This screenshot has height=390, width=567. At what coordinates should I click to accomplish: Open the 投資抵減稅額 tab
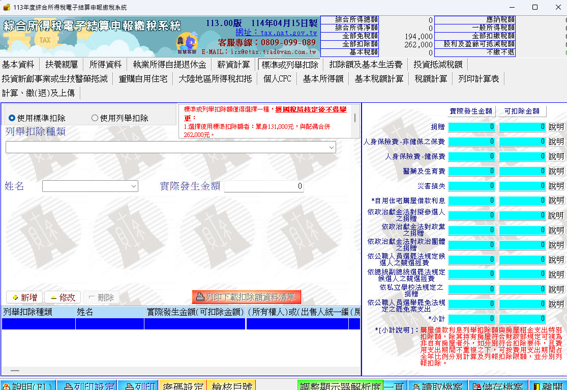coord(438,65)
